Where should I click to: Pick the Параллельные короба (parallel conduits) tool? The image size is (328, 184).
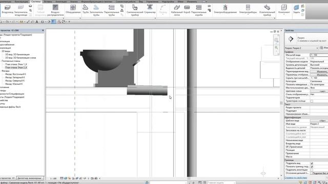tap(199, 10)
